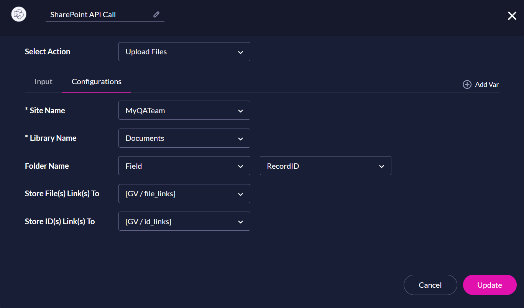Viewport: 524px width, 308px height.
Task: Click the SharePoint connector icon
Action: click(x=18, y=15)
